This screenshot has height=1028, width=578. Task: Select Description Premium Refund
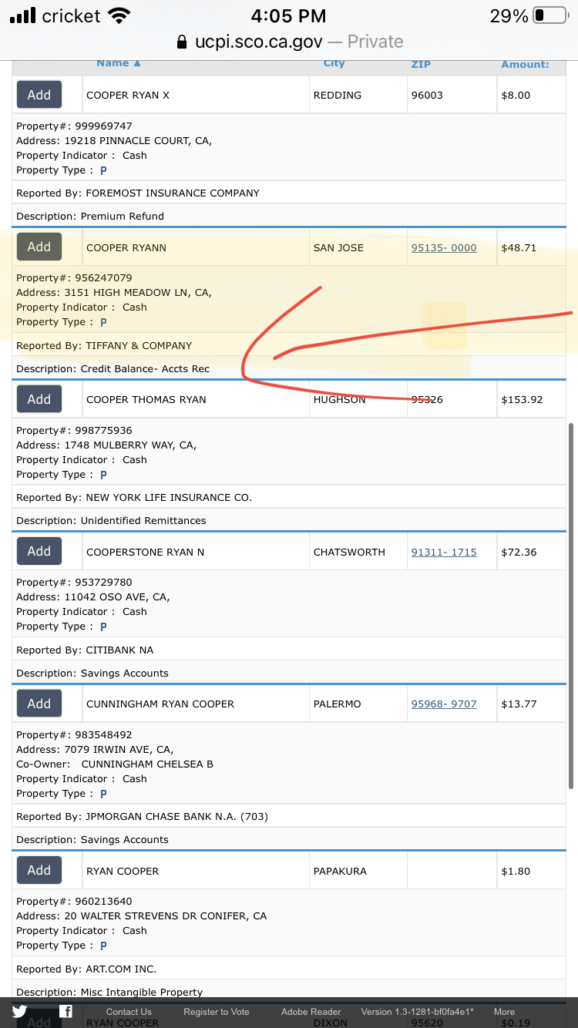(x=90, y=216)
